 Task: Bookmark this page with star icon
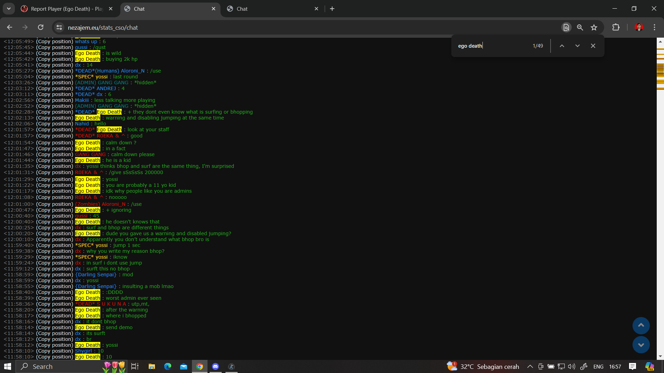click(594, 28)
